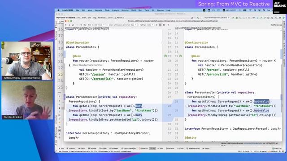Image resolution: width=287 pixels, height=161 pixels.
Task: Open the Navigate menu
Action: (98, 10)
